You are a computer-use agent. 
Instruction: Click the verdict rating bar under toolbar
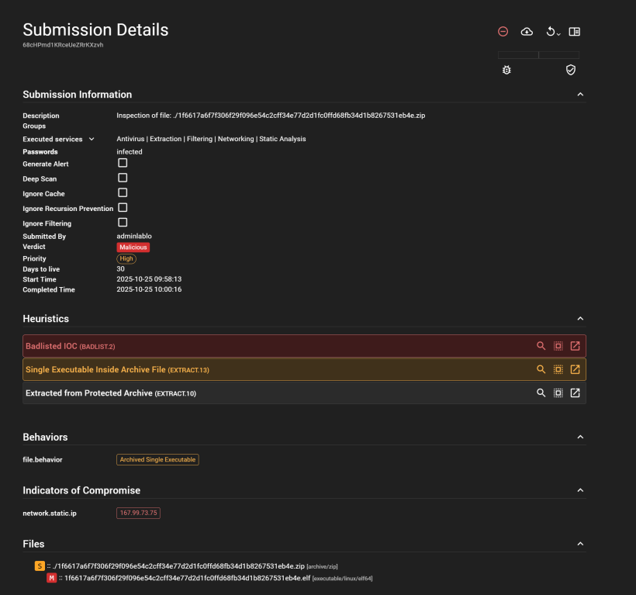538,55
